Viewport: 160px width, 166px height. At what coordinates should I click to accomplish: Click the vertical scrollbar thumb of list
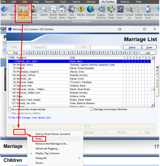pyautogui.click(x=153, y=89)
